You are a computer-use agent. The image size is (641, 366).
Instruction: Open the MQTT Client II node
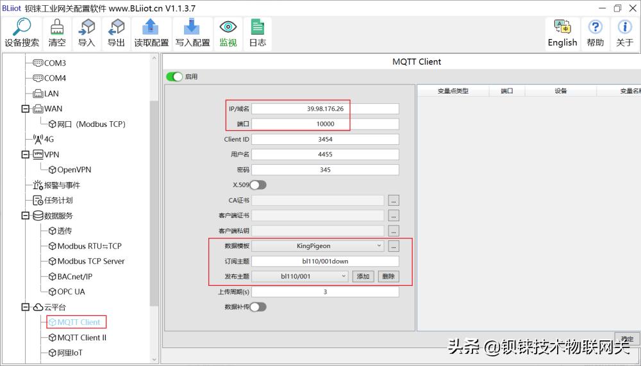coord(78,338)
